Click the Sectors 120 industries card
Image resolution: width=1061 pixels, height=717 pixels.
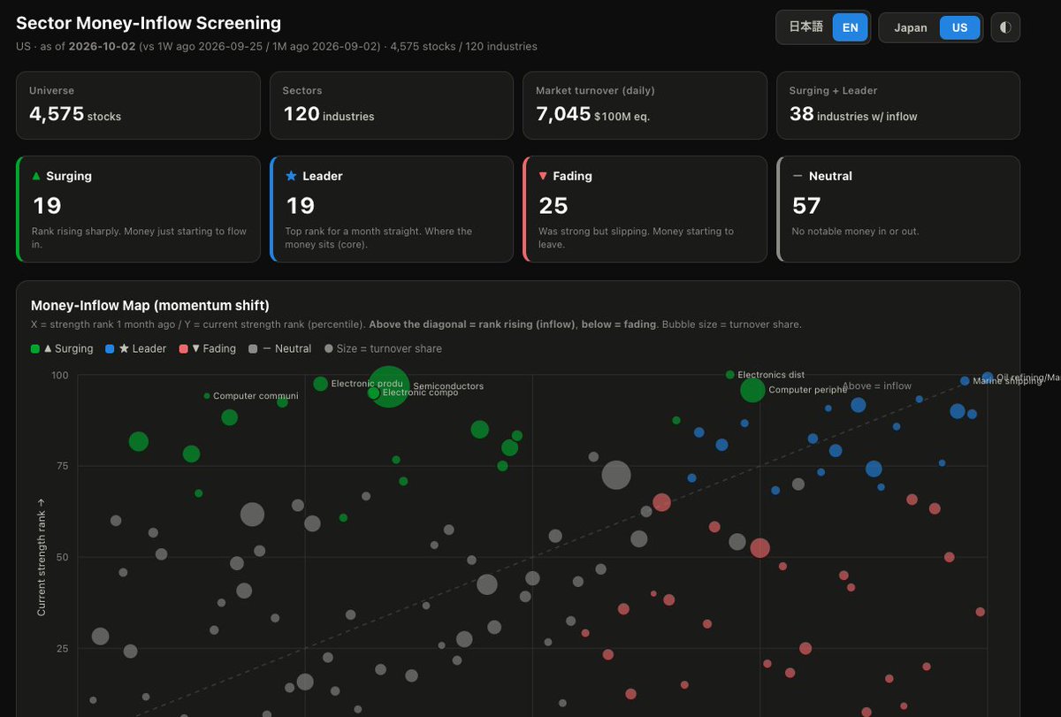(x=392, y=105)
